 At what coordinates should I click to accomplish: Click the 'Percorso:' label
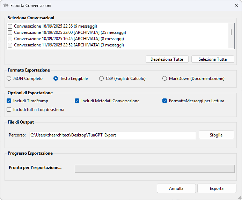(x=17, y=135)
